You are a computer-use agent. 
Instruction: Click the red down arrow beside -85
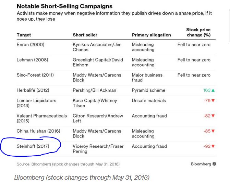[x=213, y=131]
